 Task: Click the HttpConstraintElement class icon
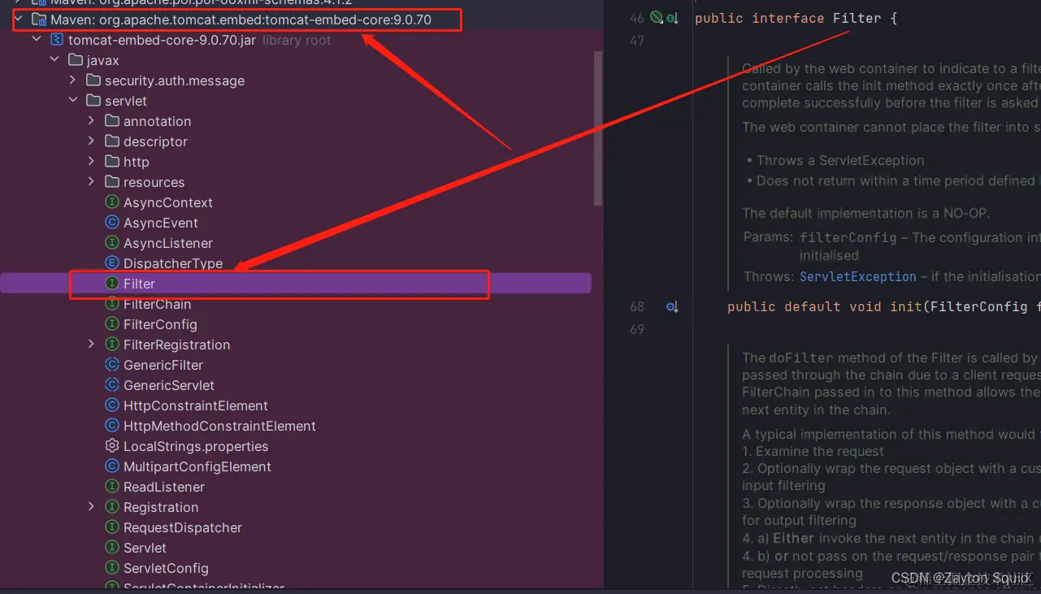[x=112, y=405]
